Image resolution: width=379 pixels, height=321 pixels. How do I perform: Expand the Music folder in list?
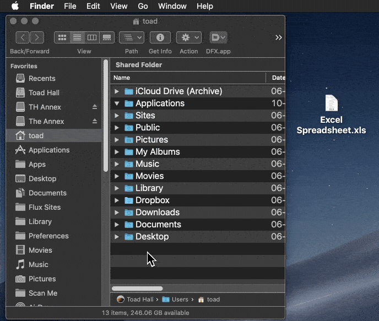point(116,164)
